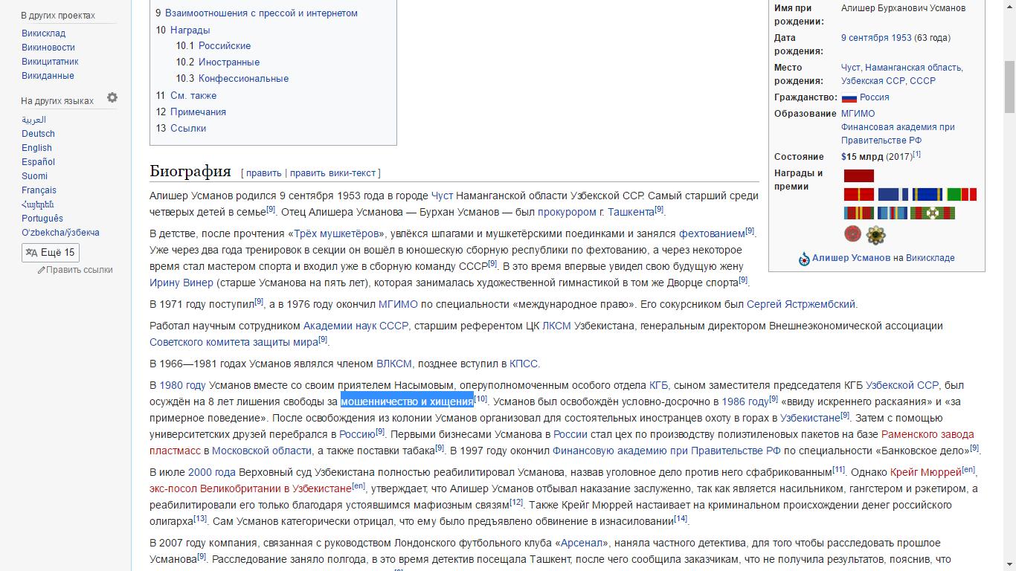Expand more languages with Ещё 15 button

(51, 252)
